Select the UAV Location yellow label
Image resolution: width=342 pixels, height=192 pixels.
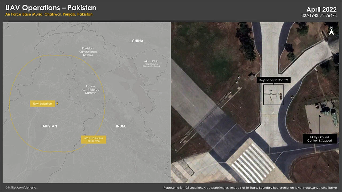[42, 104]
